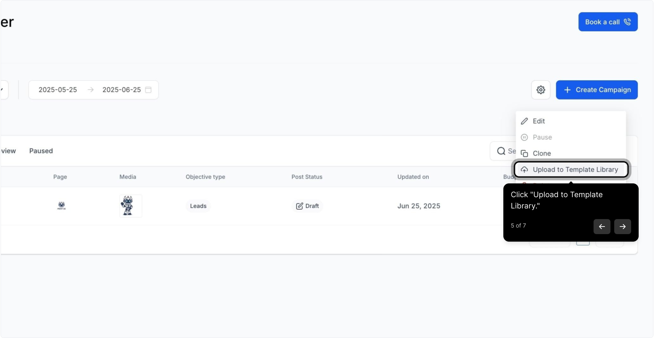The height and width of the screenshot is (338, 654).
Task: Click the plus icon in Create Campaign
Action: coord(567,90)
